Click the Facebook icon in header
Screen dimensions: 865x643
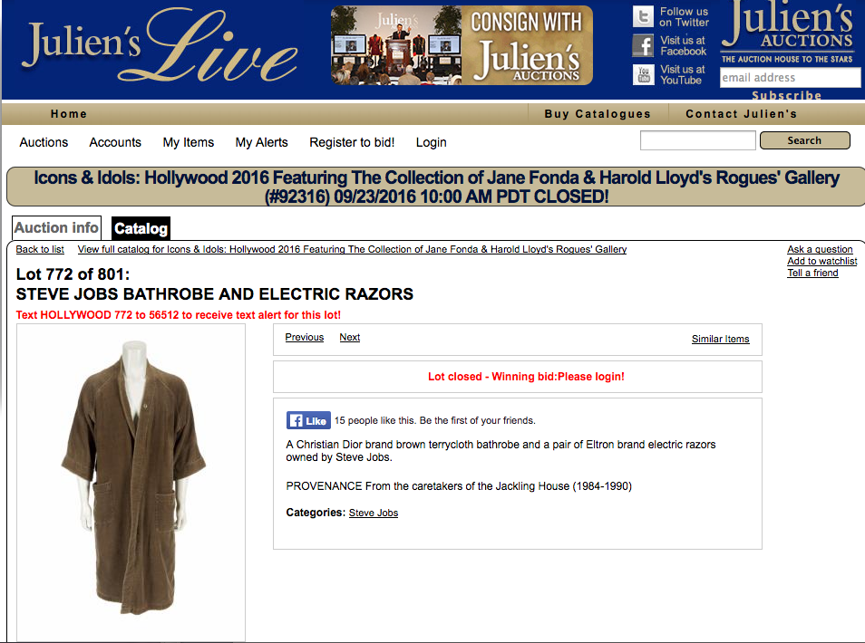(x=643, y=45)
